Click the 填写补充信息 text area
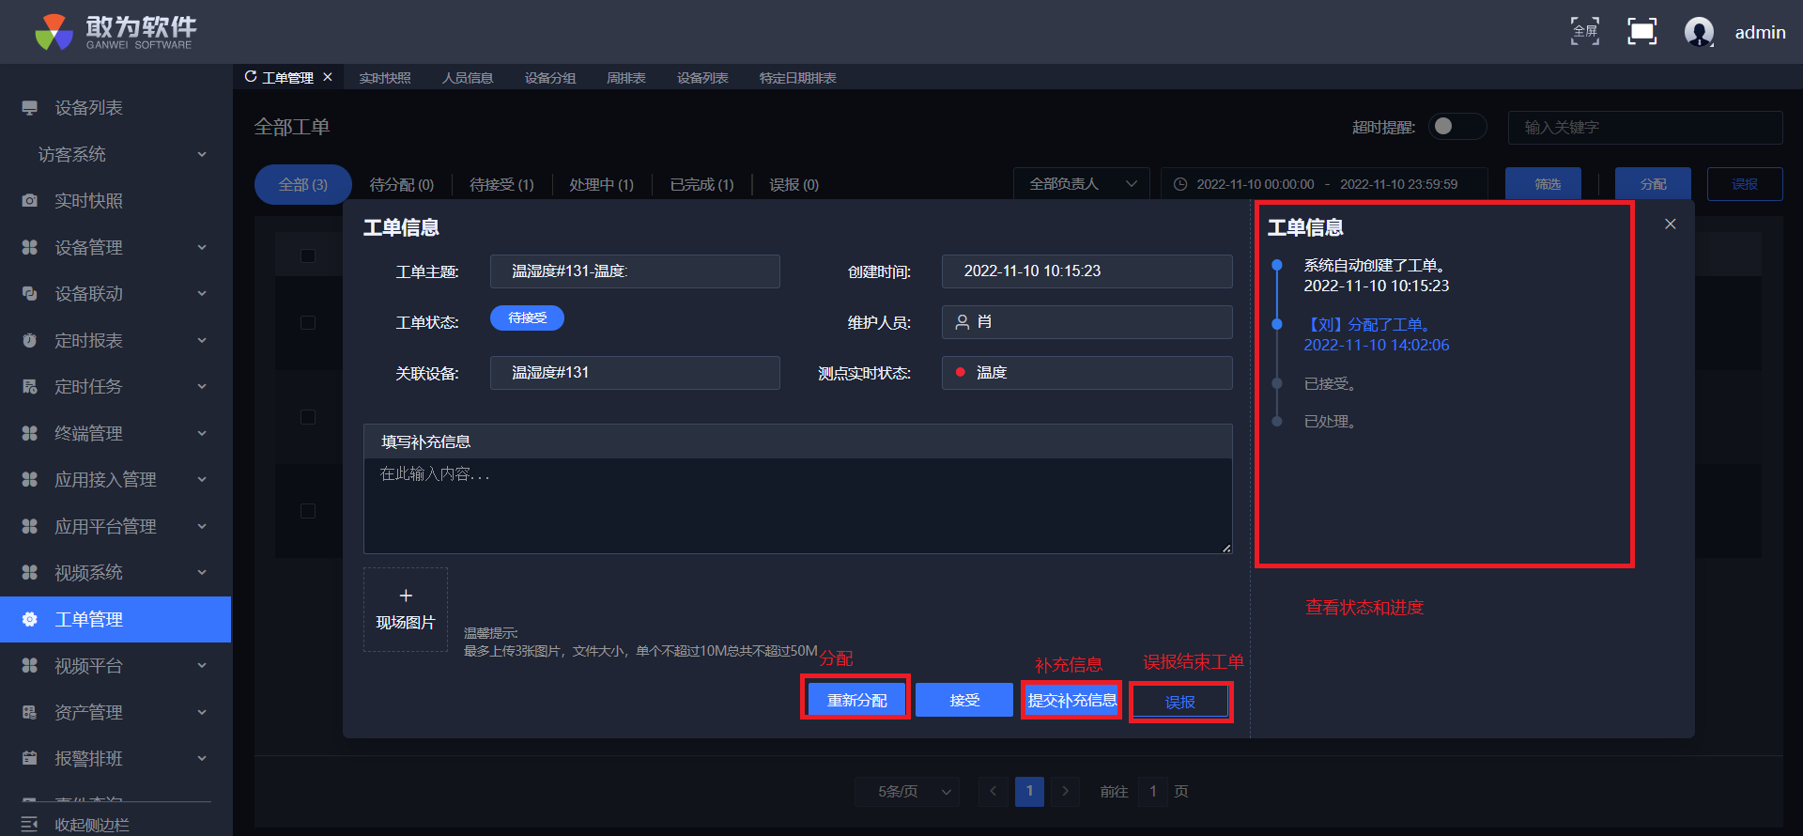The height and width of the screenshot is (836, 1803). [798, 505]
